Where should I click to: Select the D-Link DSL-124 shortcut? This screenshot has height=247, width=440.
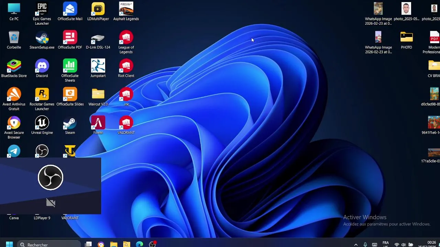click(x=98, y=40)
